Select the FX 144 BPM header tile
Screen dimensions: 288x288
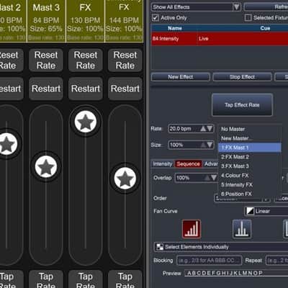point(125,21)
